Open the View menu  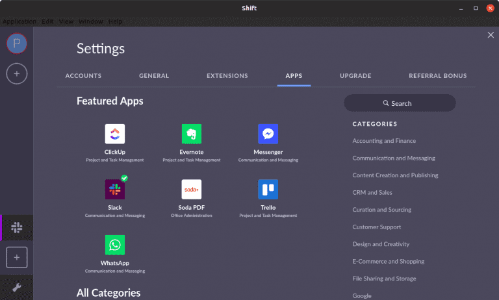[x=66, y=21]
